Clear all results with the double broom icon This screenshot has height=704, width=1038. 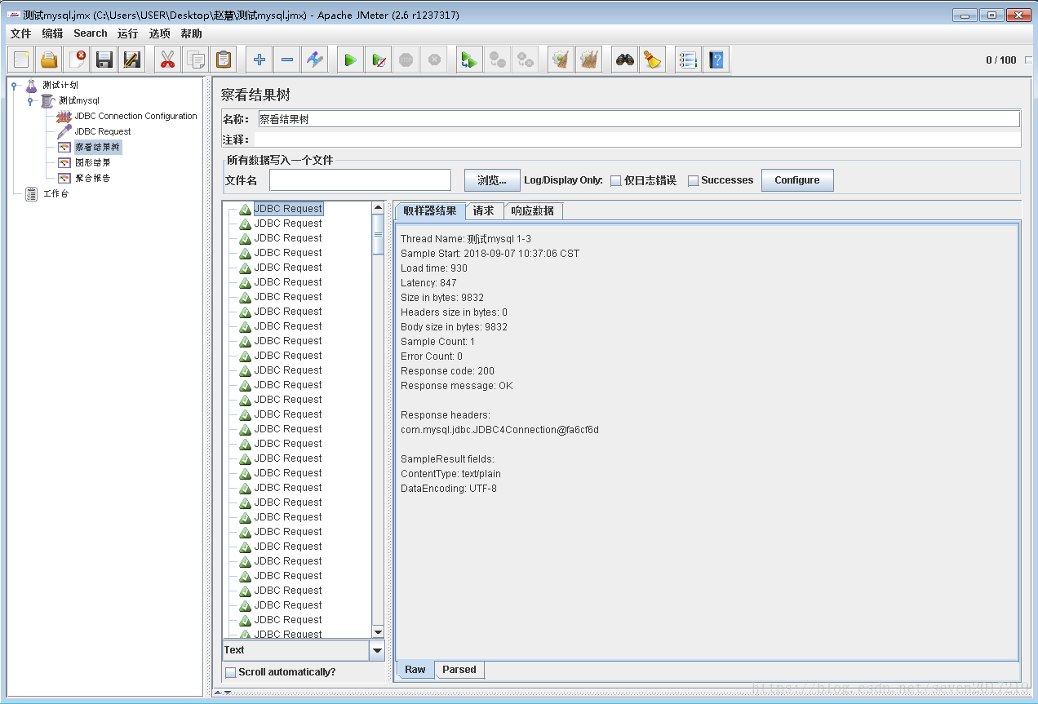pos(589,60)
